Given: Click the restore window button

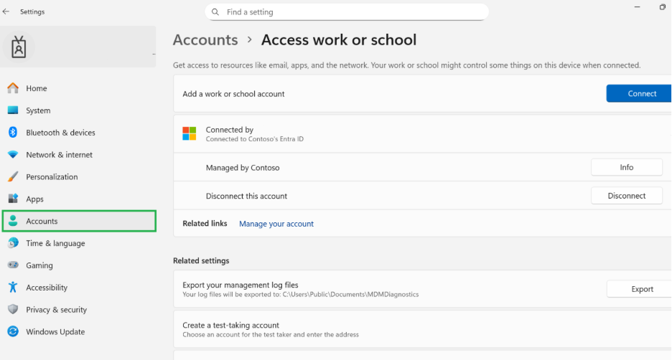Looking at the screenshot, I should point(662,7).
